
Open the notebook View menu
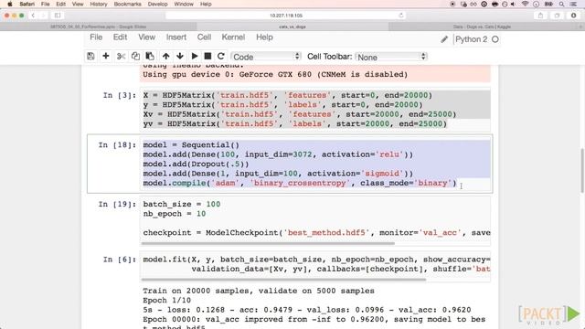[x=146, y=37]
